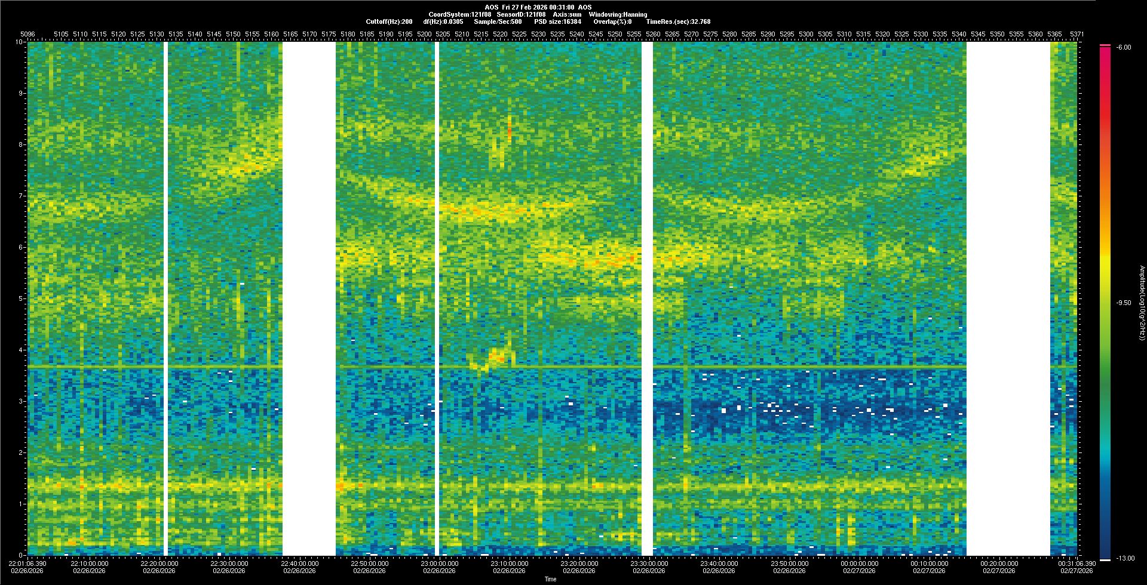Select the 'Cuttoff(Hz):200' parameter text
The image size is (1147, 585).
tap(389, 21)
